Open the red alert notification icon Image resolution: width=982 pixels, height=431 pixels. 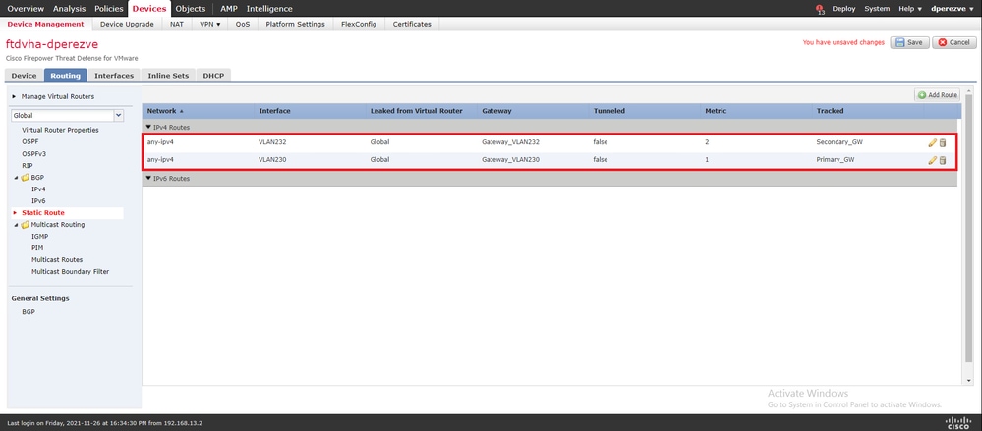coord(819,9)
